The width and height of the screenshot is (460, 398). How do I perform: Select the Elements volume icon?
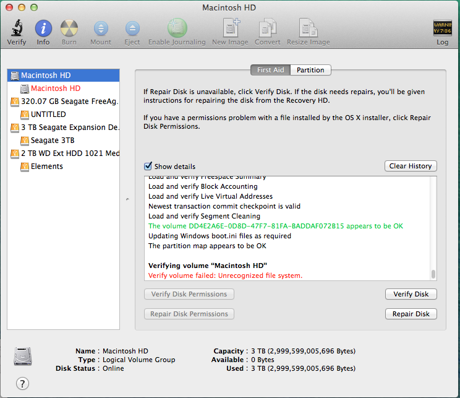25,167
